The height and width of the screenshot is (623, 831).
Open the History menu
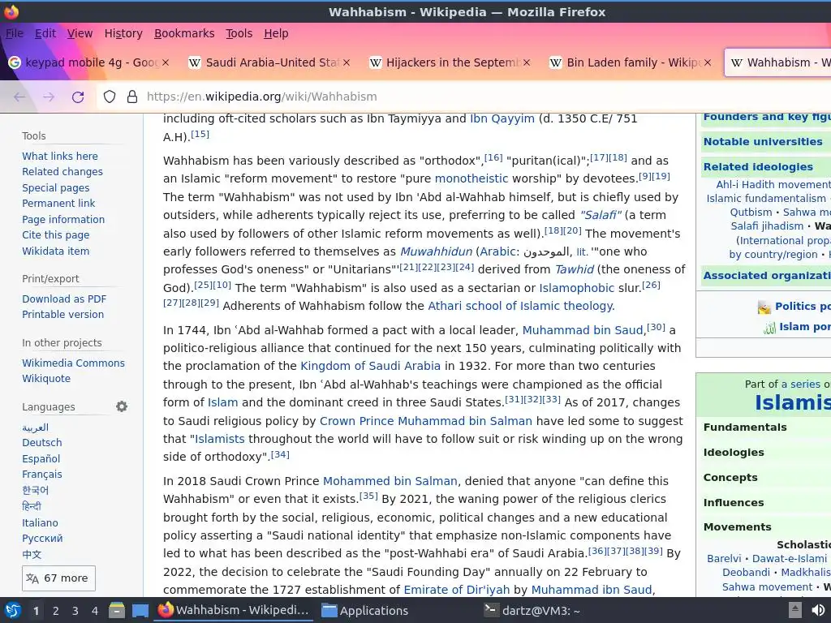point(123,33)
